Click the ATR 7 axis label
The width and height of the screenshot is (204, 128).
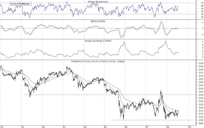click(203, 42)
